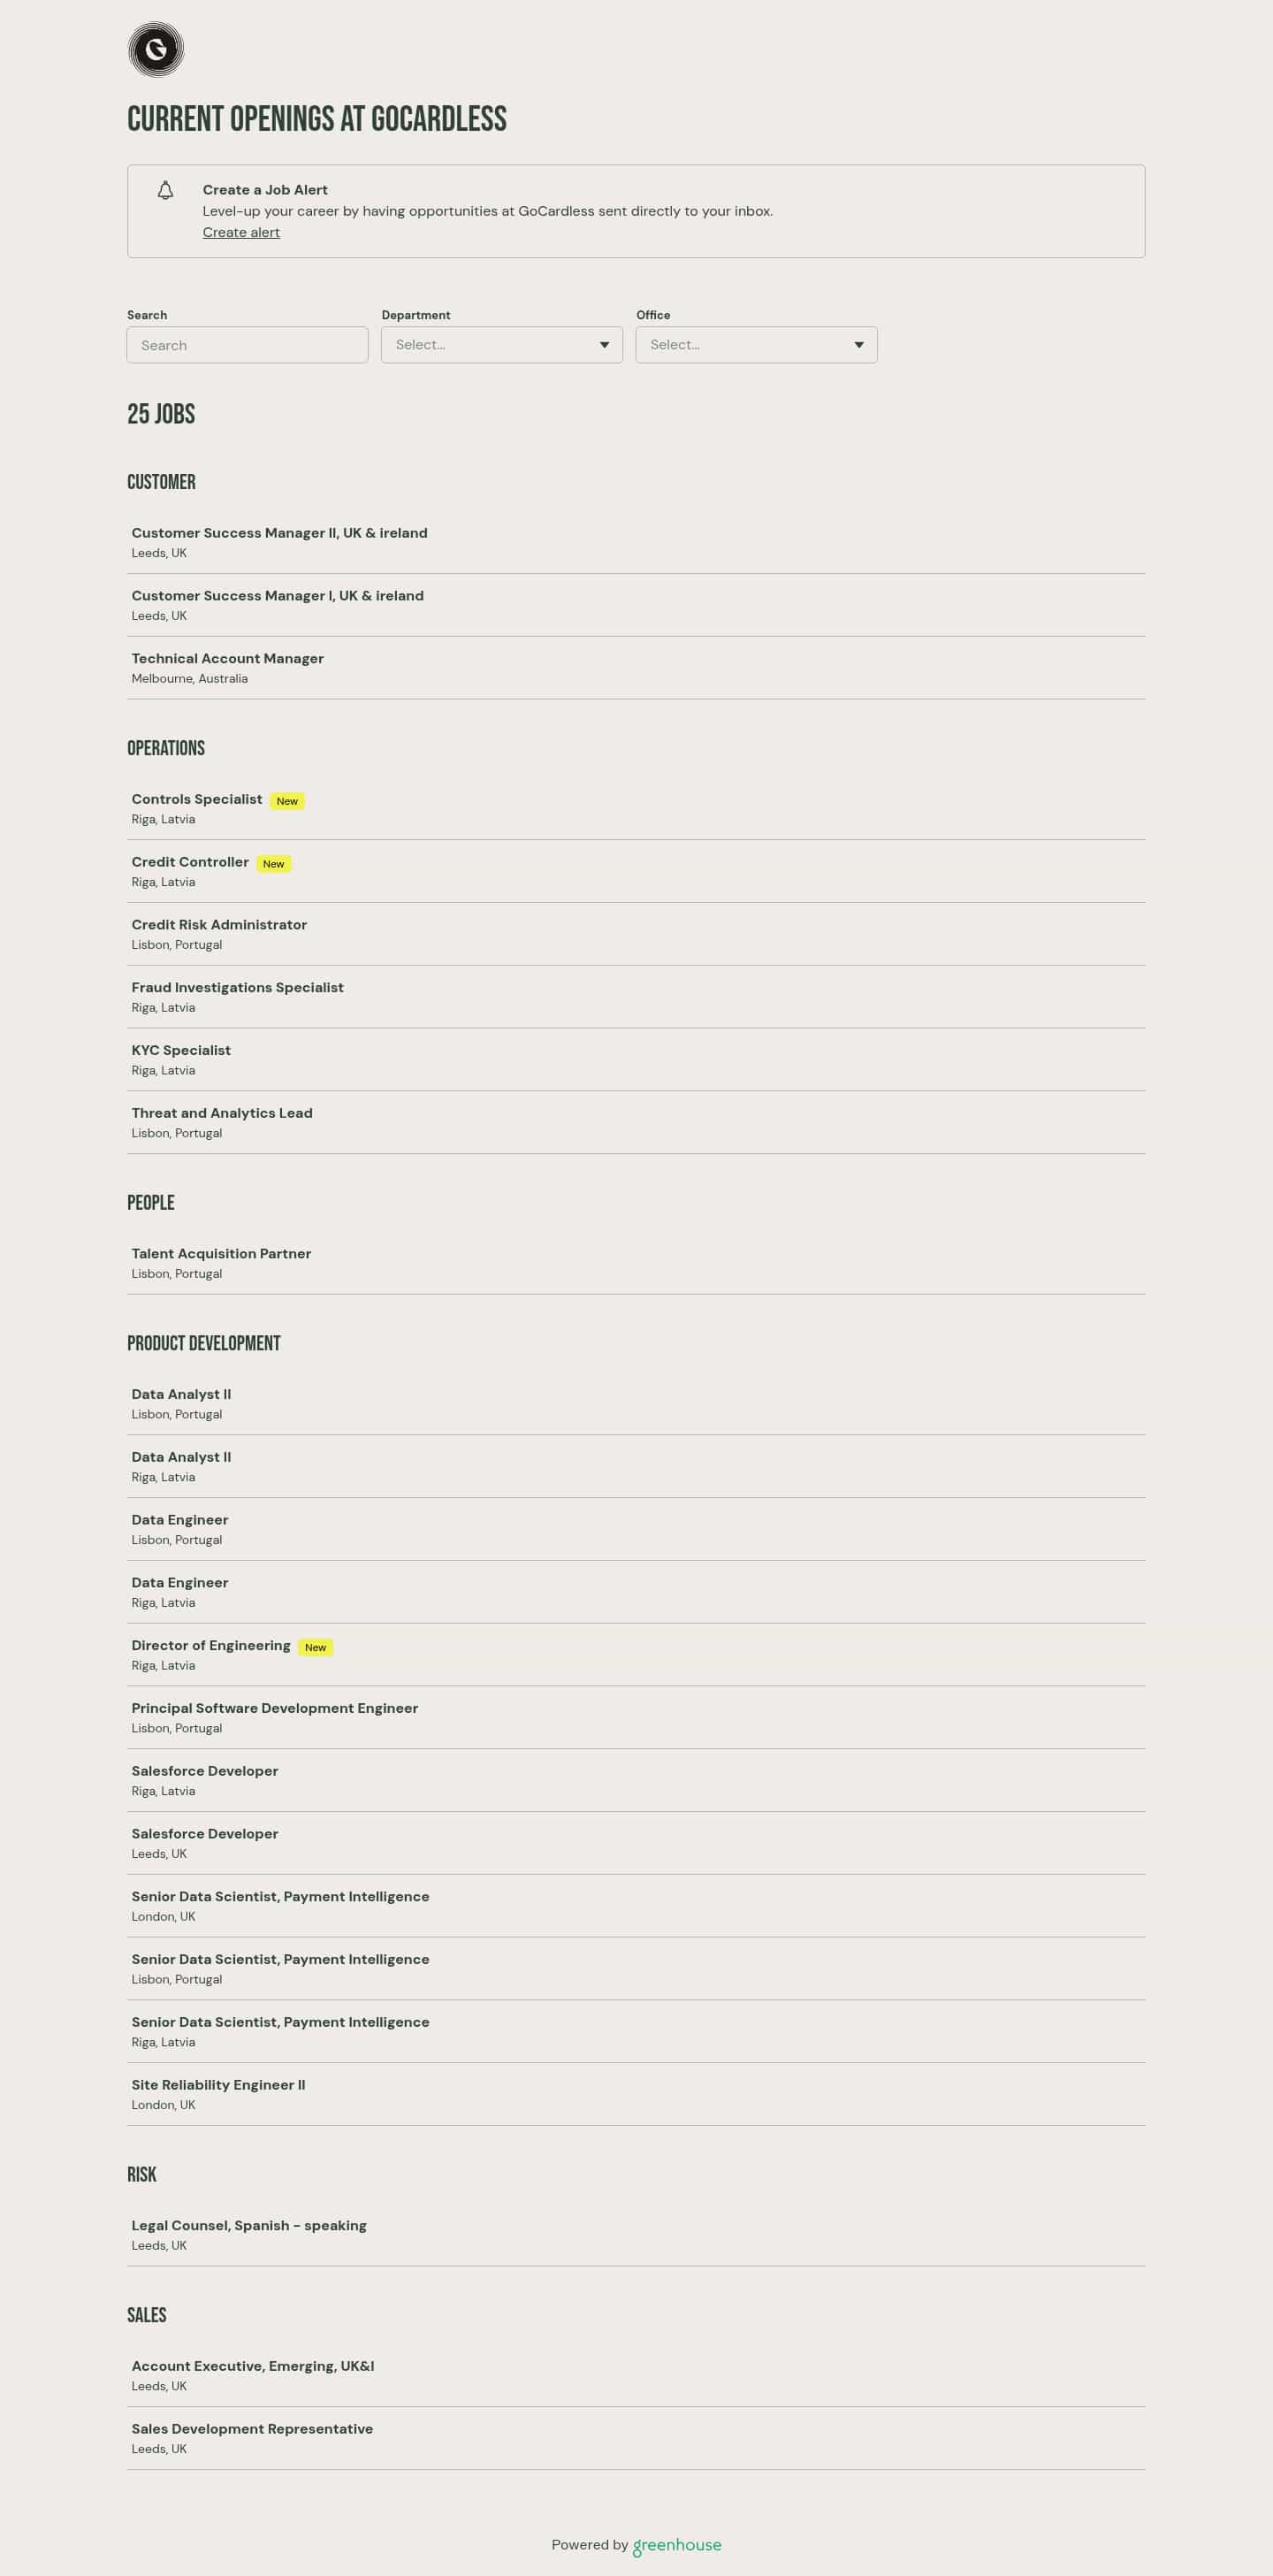Screen dimensions: 1273x2576
Task: Click New badge beside Credit Controller
Action: pos(274,864)
